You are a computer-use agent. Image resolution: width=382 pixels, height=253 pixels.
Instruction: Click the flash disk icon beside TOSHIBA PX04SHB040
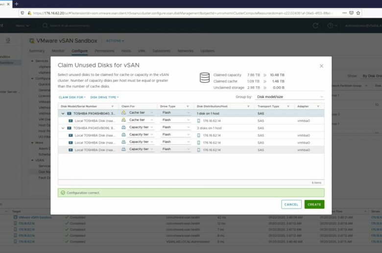point(69,113)
